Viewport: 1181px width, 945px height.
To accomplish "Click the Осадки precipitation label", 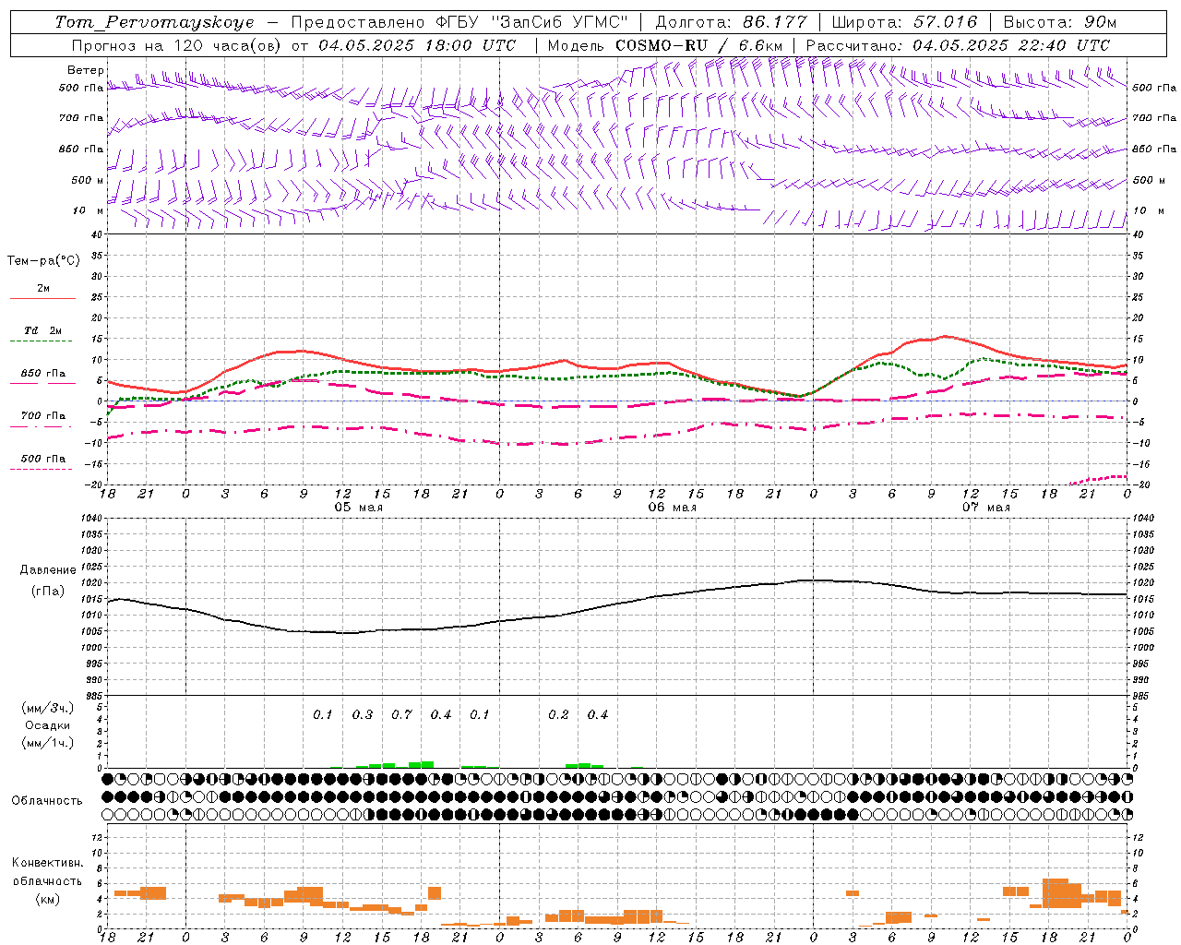I will [x=48, y=725].
